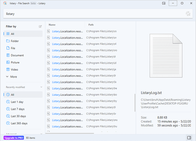
Task: Click file icon of Listary\fi row
Action: pyautogui.click(x=48, y=107)
